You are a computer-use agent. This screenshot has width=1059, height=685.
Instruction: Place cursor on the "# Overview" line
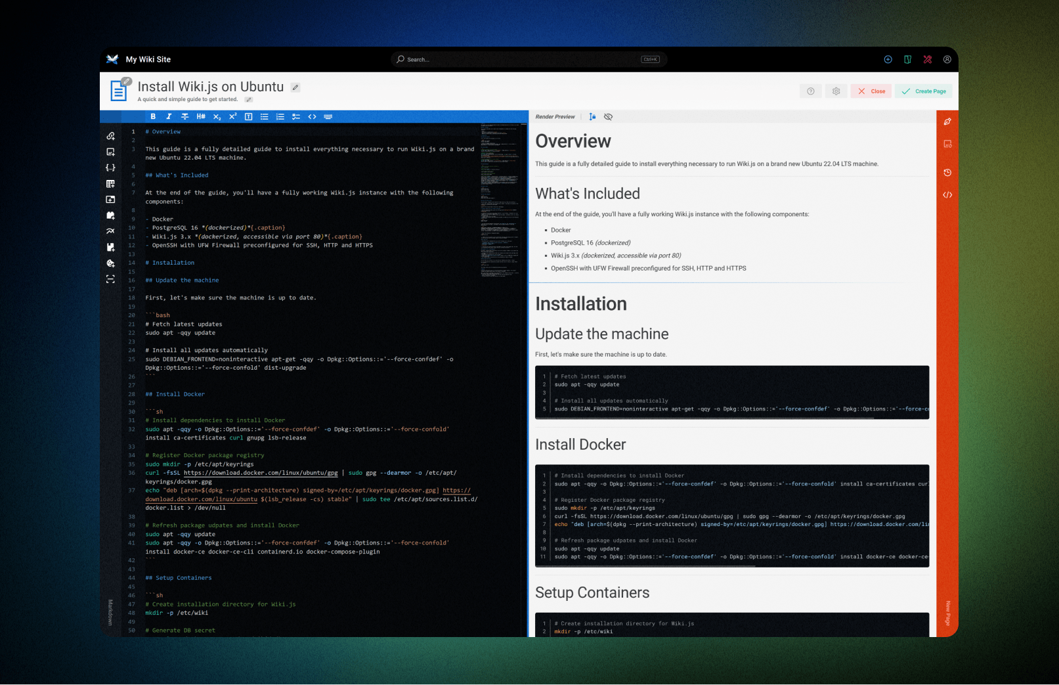pos(163,131)
